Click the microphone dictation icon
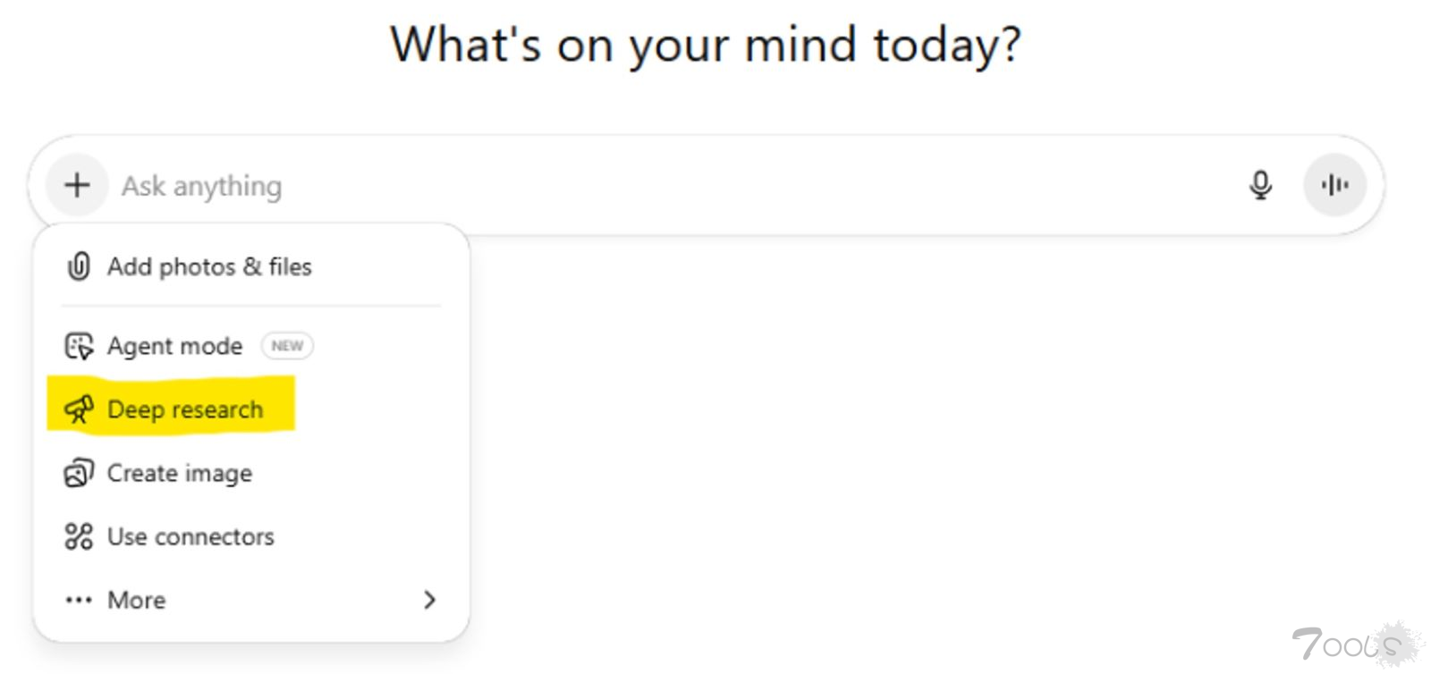The width and height of the screenshot is (1431, 674). (x=1260, y=185)
